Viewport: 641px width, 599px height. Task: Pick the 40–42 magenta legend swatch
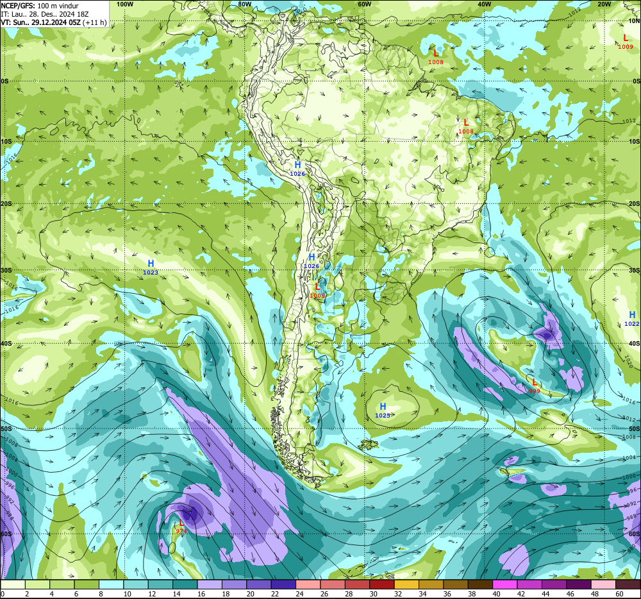(505, 585)
